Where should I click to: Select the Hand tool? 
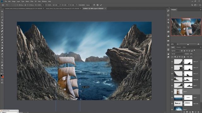[x=2, y=65]
